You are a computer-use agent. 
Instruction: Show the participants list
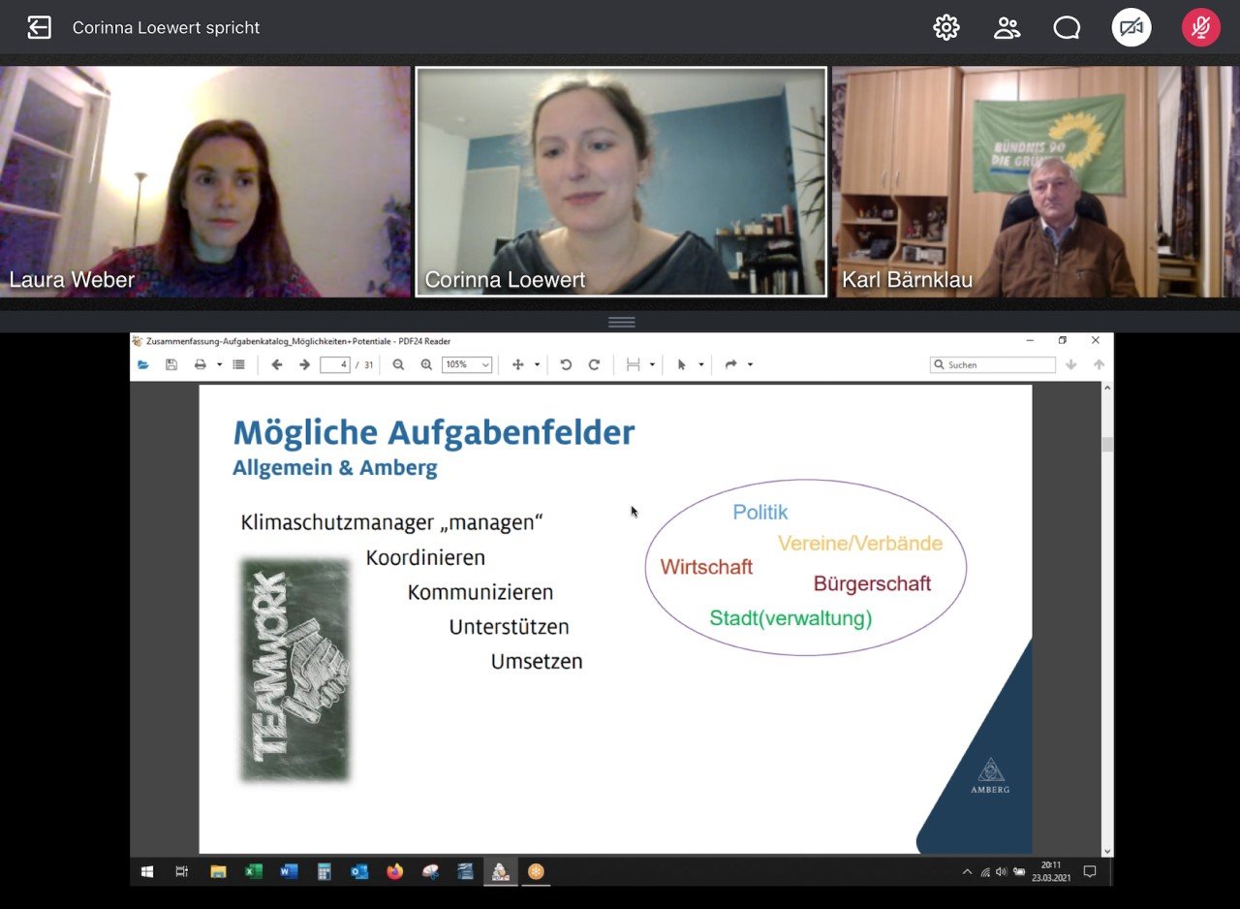pos(1007,28)
